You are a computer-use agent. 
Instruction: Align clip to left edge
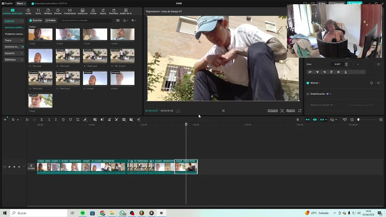[x=310, y=72]
